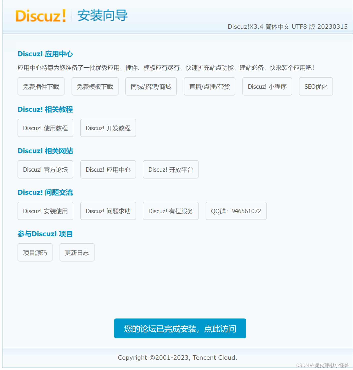353x370 pixels.
Task: Open Discuz! 问题求助
Action: (x=108, y=211)
